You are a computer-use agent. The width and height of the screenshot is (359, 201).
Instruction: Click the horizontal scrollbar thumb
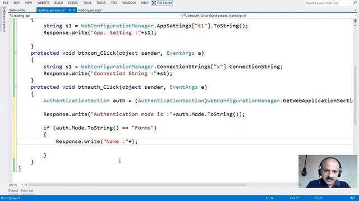tap(137, 185)
